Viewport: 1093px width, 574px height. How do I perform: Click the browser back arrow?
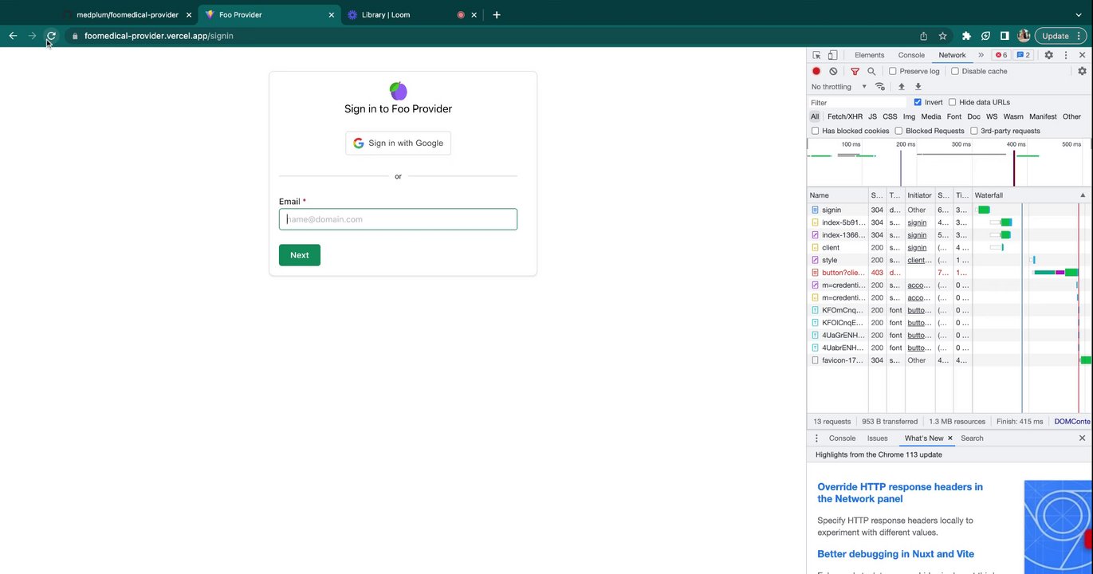(13, 36)
